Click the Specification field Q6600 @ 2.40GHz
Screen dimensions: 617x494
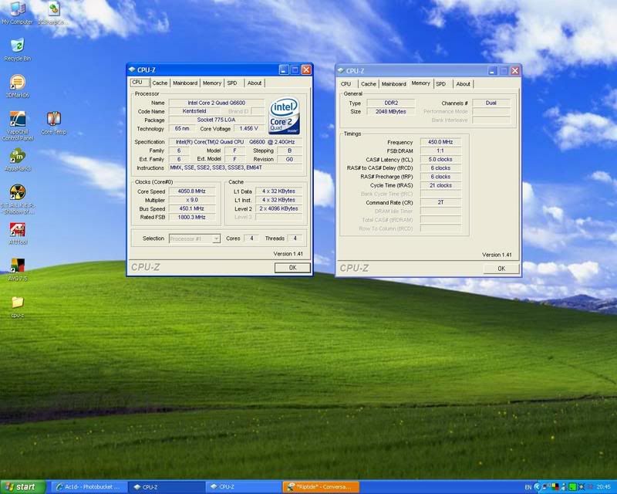235,142
